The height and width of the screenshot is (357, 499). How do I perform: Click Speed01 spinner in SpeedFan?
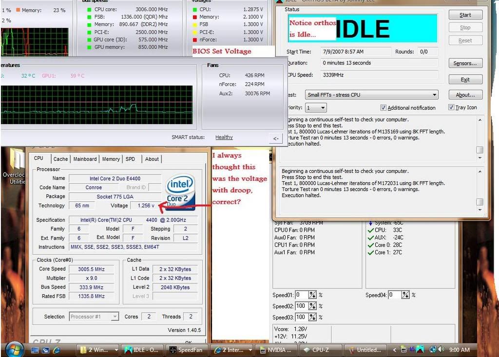[312, 295]
